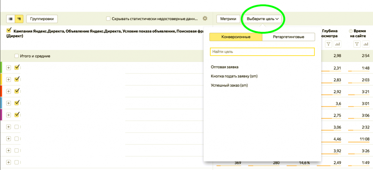373x170 pixels.
Task: Select the Конверсионные tab
Action: pos(236,37)
